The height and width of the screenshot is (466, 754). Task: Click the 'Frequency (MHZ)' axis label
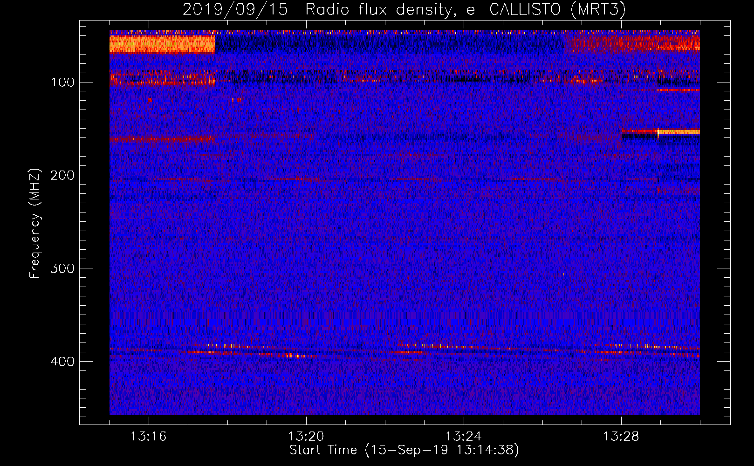(35, 224)
